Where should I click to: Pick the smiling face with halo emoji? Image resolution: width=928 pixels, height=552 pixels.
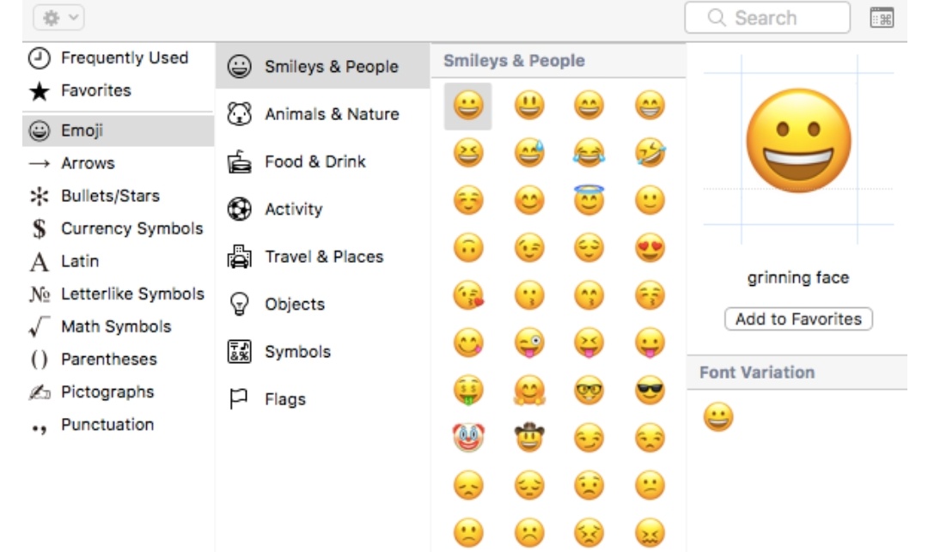pos(589,201)
